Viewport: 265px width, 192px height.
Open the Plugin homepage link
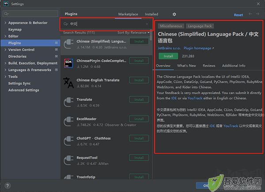(199, 48)
